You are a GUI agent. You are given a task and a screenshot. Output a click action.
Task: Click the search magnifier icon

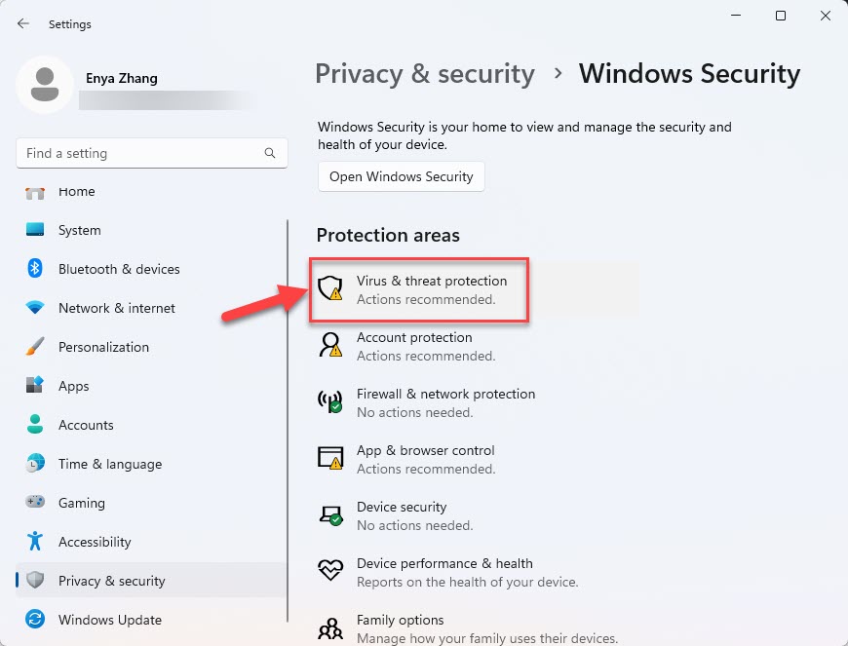pos(270,153)
